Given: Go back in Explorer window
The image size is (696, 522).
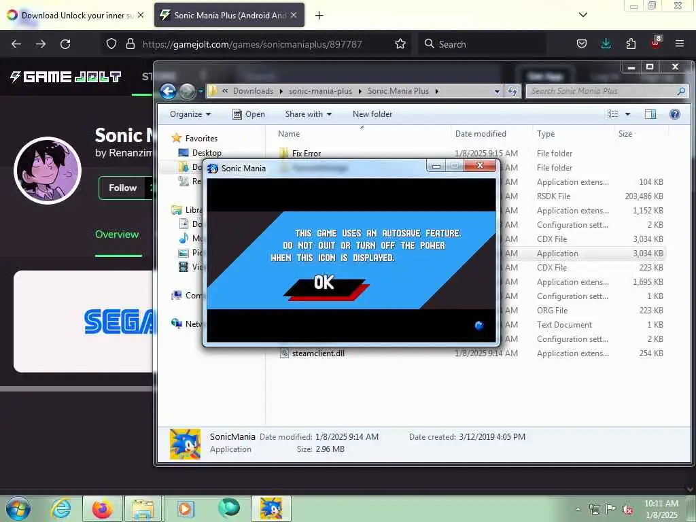Looking at the screenshot, I should (169, 92).
